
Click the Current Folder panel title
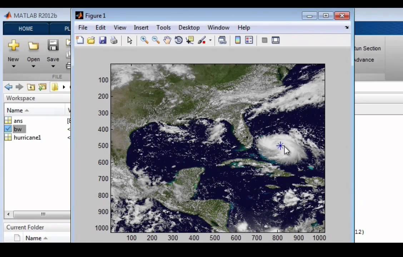coord(25,227)
